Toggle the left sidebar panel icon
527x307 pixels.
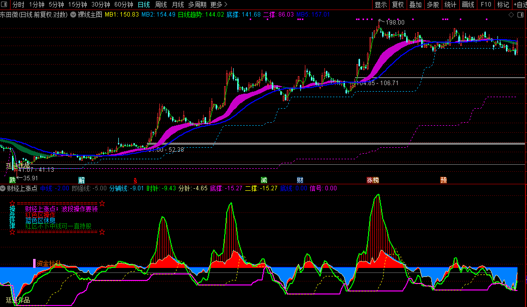[x=5, y=5]
